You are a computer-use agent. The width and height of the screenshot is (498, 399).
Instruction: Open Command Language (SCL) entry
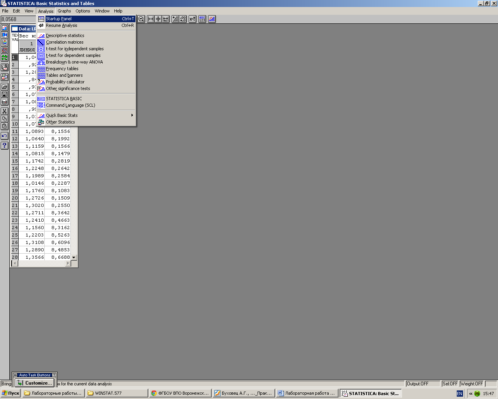(x=86, y=105)
